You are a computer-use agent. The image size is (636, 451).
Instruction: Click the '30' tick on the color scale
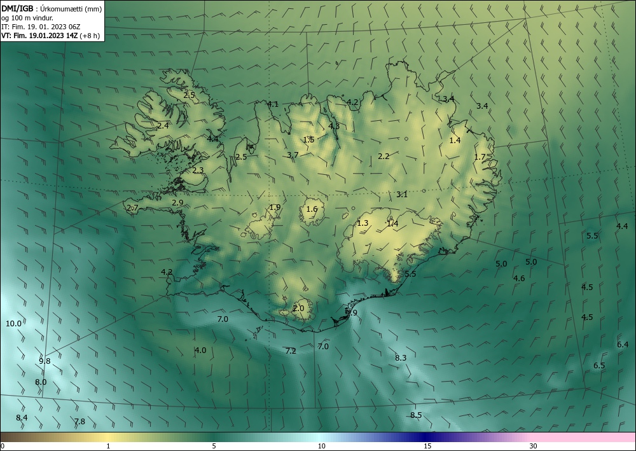[x=534, y=447]
